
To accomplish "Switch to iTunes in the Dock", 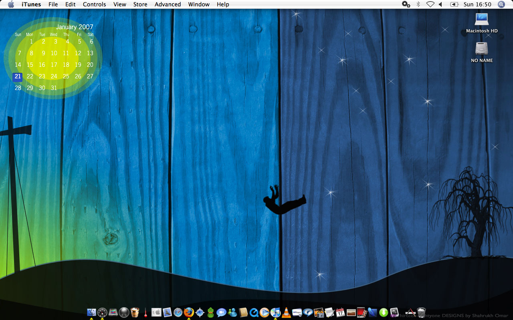I will pos(275,312).
